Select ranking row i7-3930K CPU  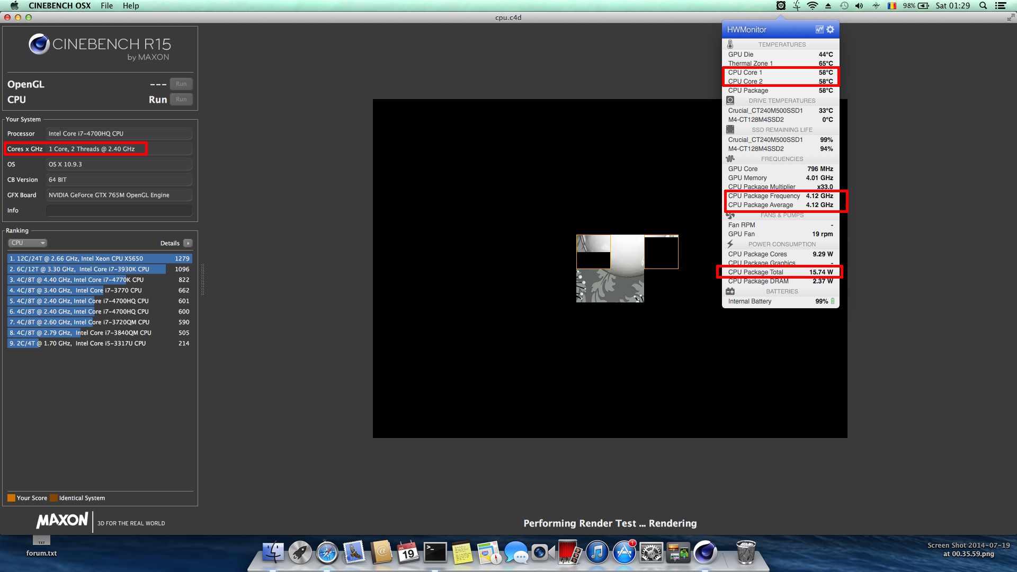(100, 269)
